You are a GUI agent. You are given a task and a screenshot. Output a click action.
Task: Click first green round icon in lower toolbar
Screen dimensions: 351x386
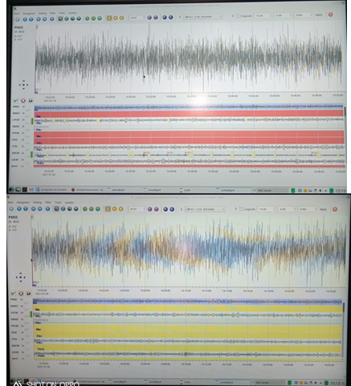click(85, 209)
